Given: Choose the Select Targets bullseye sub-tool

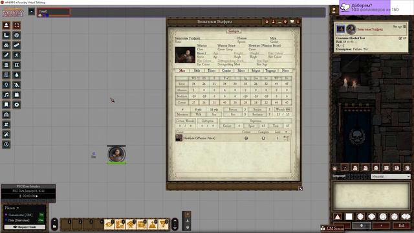Looking at the screenshot, I should [x=17, y=35].
